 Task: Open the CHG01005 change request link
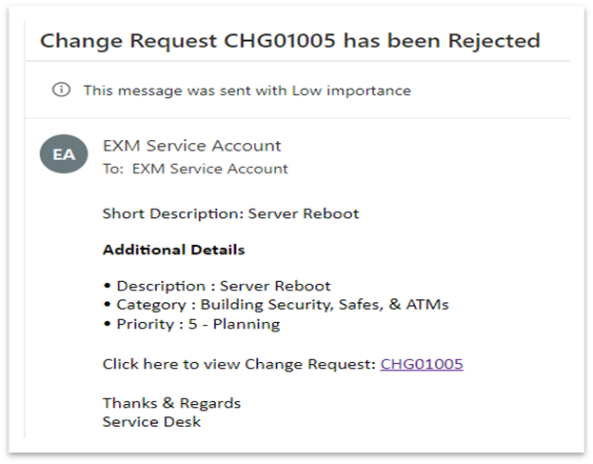422,364
